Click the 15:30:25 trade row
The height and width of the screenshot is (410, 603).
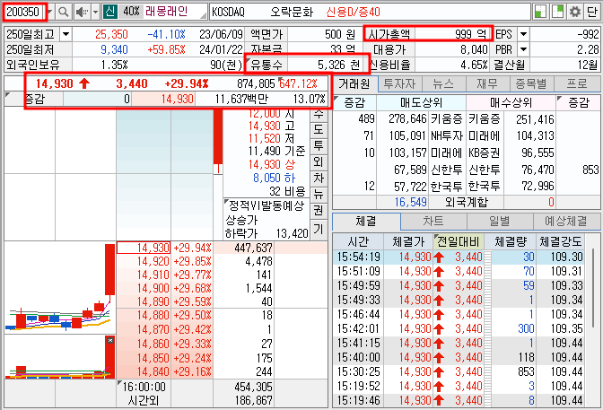pyautogui.click(x=459, y=372)
